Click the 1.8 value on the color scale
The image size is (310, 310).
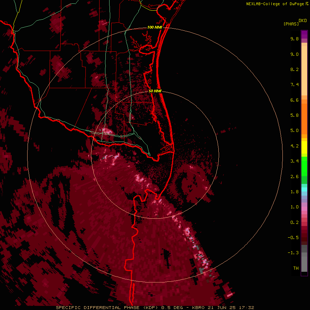click(x=294, y=192)
